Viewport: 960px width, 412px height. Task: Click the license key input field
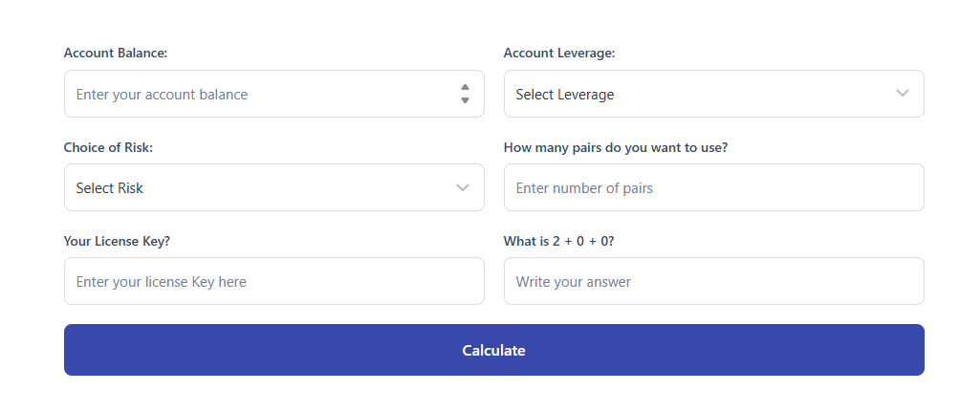click(x=274, y=281)
